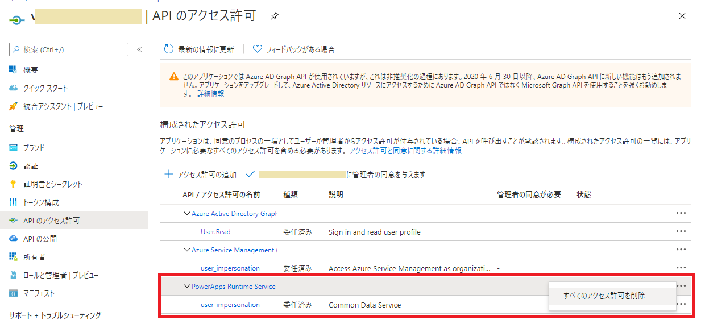Screen dimensions: 701x328
Task: Open more options for User.Read row
Action: click(x=681, y=231)
